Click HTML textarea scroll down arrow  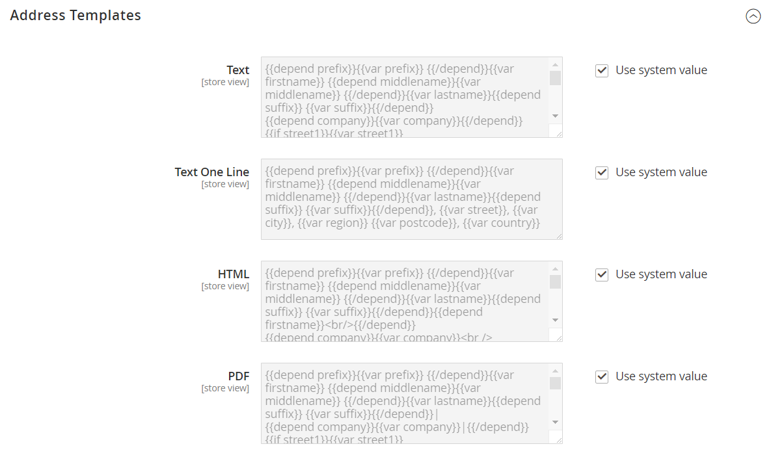coord(555,320)
